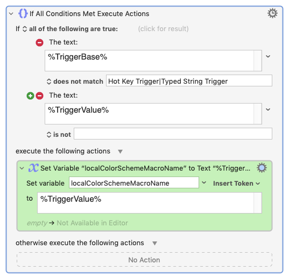This screenshot has width=289, height=279.
Task: Open the If action's gear menu
Action: pyautogui.click(x=272, y=13)
